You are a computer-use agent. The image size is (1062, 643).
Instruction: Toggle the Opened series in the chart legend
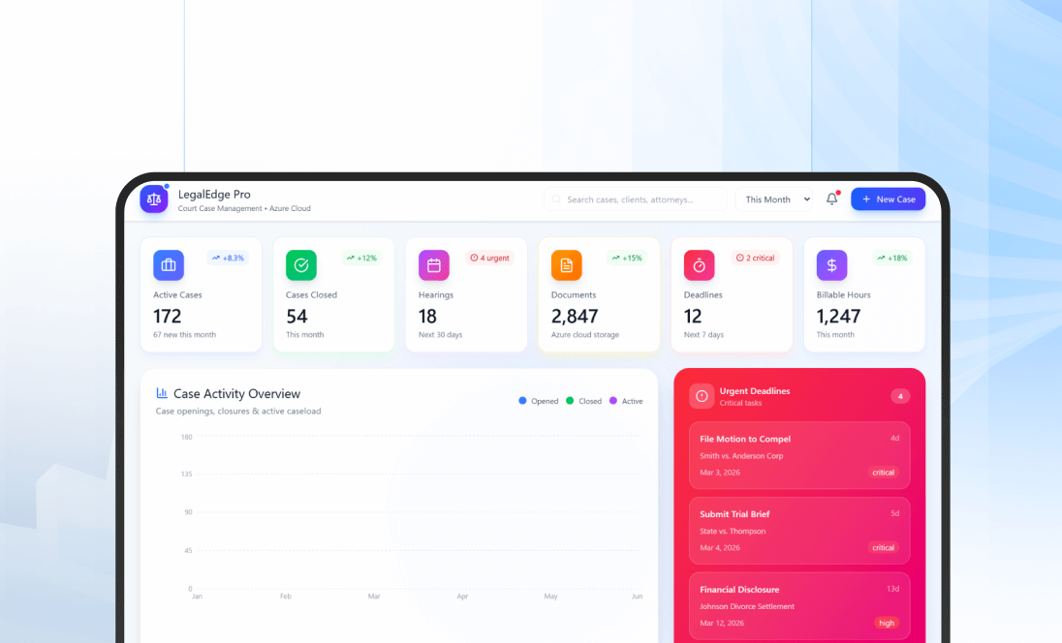point(538,401)
